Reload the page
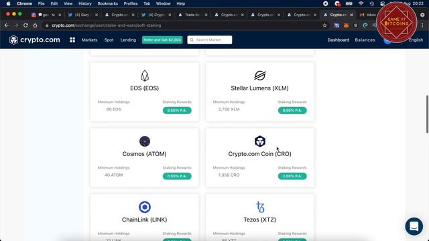 (25, 25)
